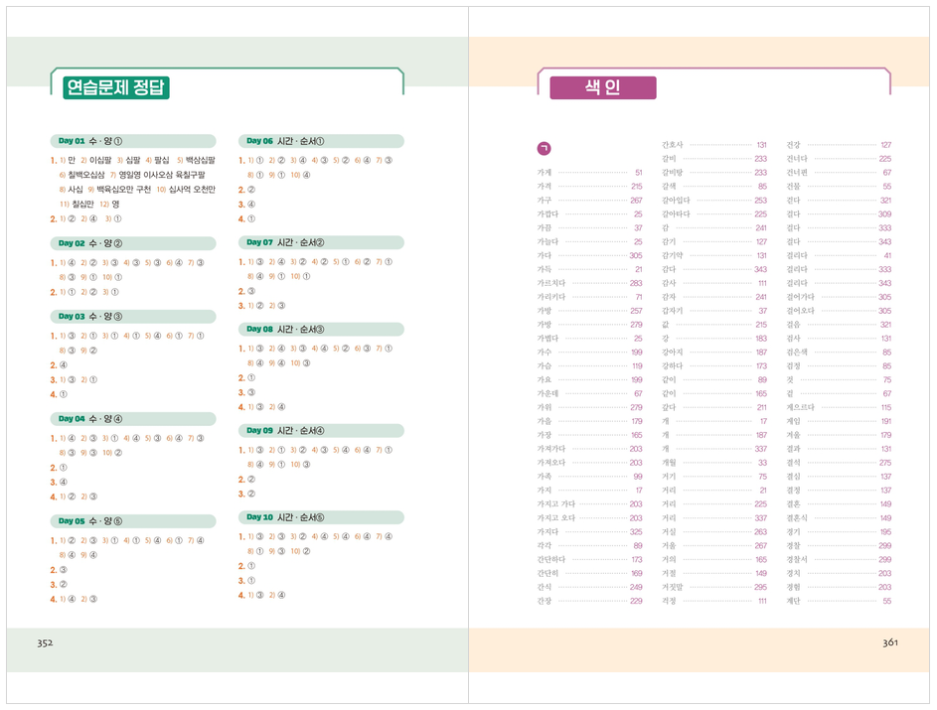
Task: Click the index entry 게으르다
Action: [839, 407]
